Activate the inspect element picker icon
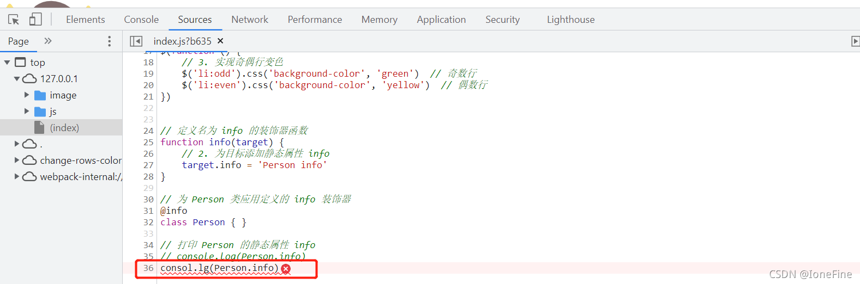The image size is (860, 284). (x=14, y=20)
